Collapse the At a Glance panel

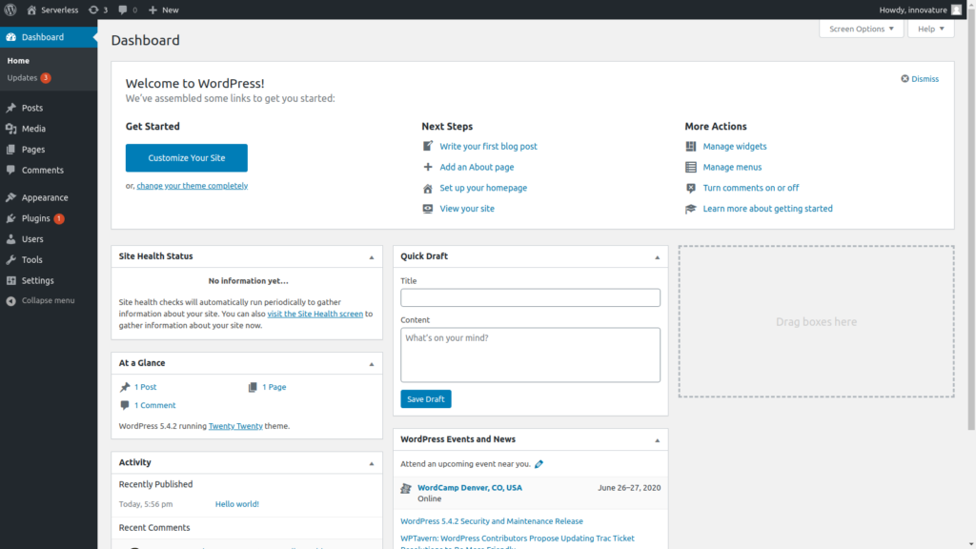(372, 363)
